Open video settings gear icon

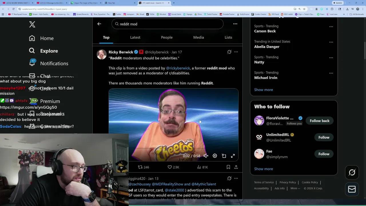(x=215, y=156)
